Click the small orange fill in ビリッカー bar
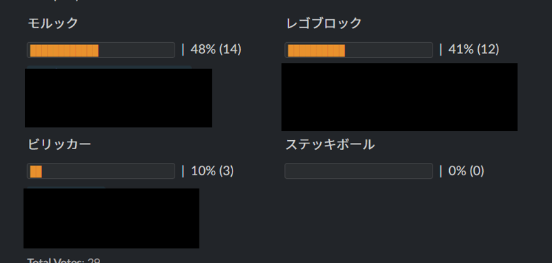 click(36, 171)
